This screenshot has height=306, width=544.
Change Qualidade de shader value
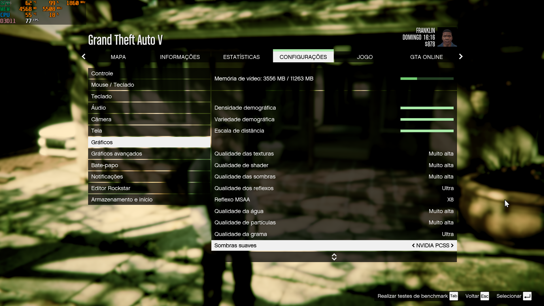click(x=441, y=165)
